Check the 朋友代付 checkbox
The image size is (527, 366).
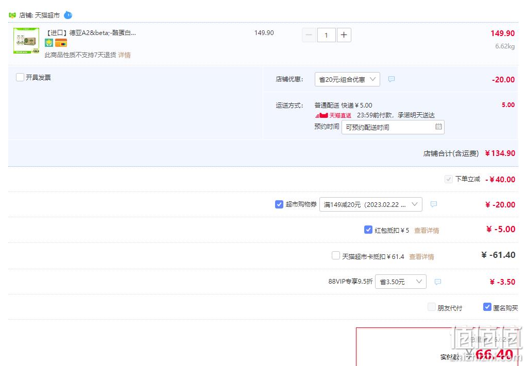[432, 307]
